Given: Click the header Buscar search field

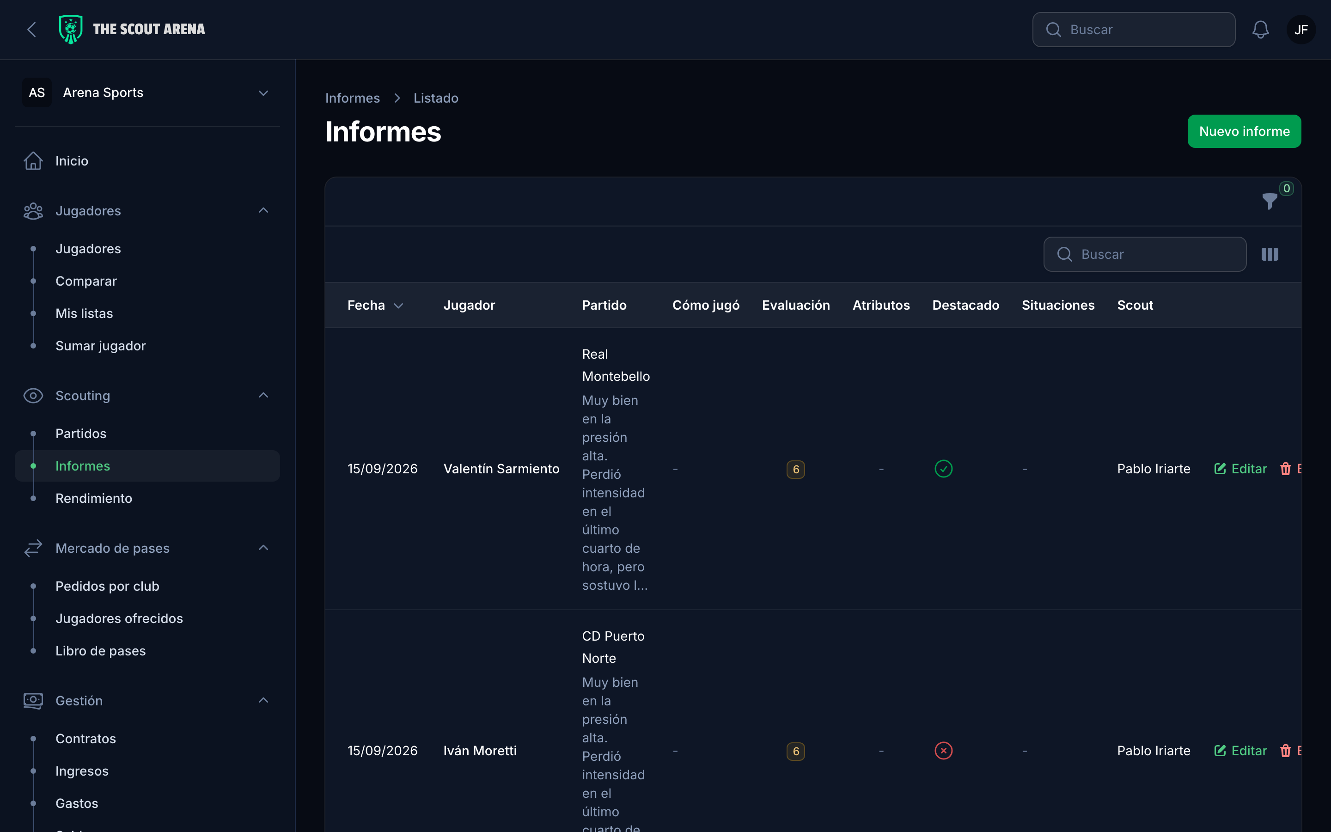Looking at the screenshot, I should [x=1134, y=30].
